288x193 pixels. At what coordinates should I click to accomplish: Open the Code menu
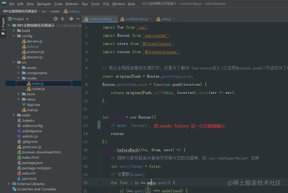[x=58, y=4]
